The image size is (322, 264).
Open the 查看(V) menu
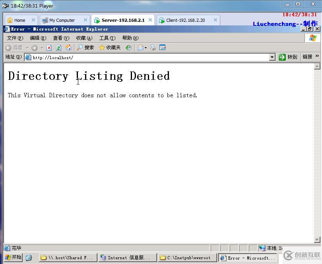click(x=61, y=38)
